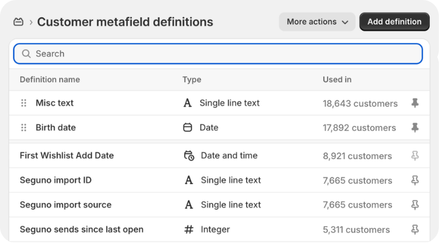This screenshot has width=440, height=244.
Task: Pin the Seguno import source definition
Action: 415,205
